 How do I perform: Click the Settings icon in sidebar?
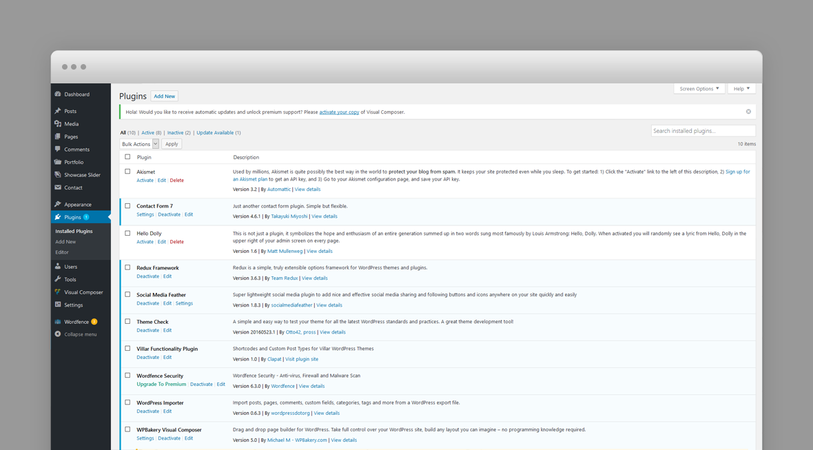pyautogui.click(x=58, y=305)
